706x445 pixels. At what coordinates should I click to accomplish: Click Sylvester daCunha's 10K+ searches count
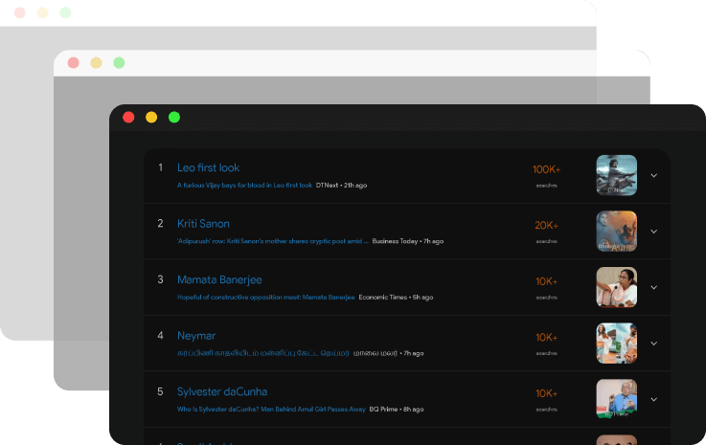[547, 393]
